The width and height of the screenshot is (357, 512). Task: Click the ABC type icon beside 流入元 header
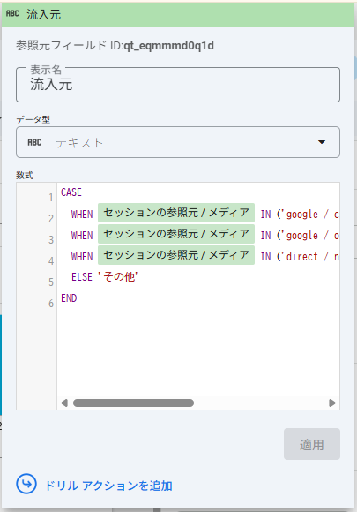coord(12,14)
